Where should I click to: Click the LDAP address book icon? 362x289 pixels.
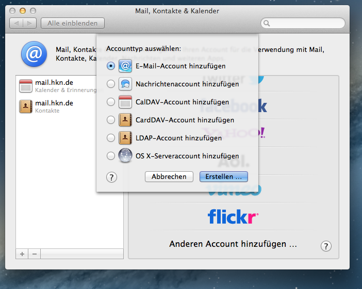tap(125, 138)
